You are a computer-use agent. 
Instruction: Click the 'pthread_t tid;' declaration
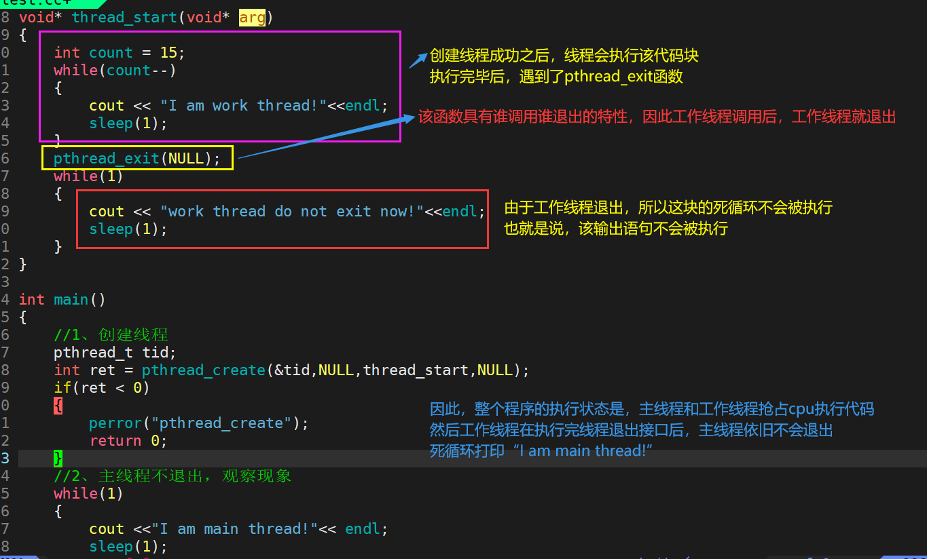[x=115, y=352]
